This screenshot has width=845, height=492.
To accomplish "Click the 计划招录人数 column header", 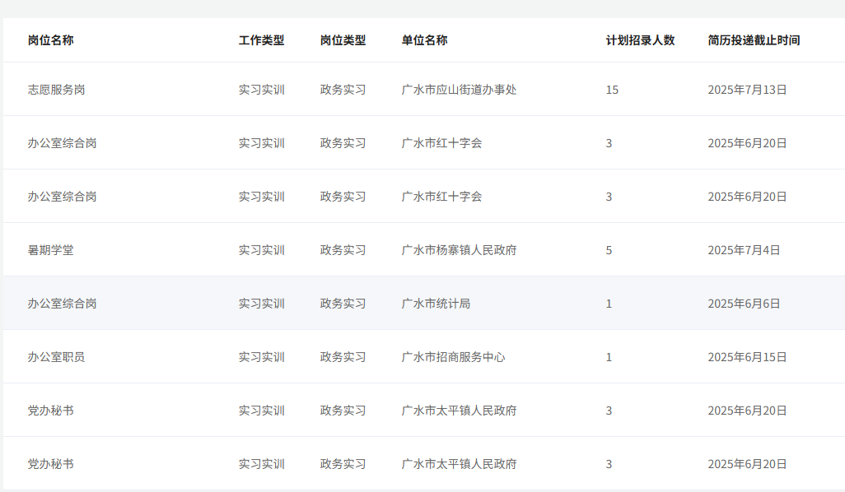I will (640, 39).
